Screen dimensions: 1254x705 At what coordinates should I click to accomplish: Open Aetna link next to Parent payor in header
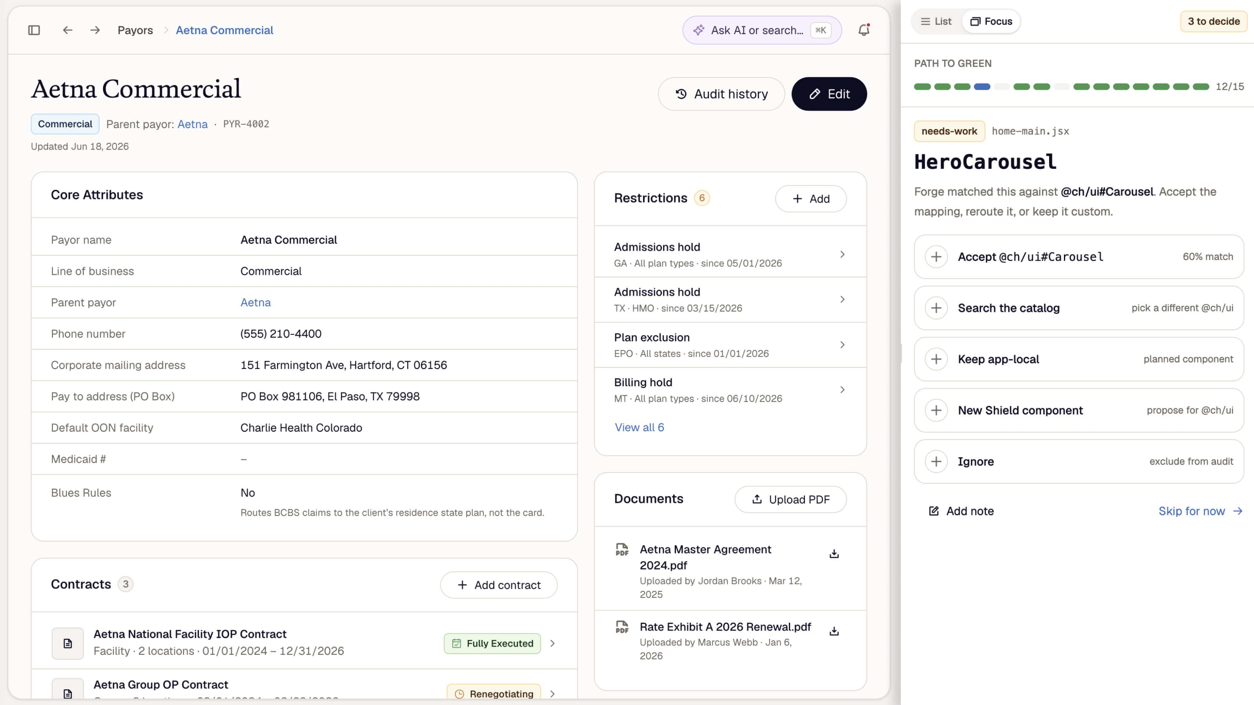coord(192,124)
